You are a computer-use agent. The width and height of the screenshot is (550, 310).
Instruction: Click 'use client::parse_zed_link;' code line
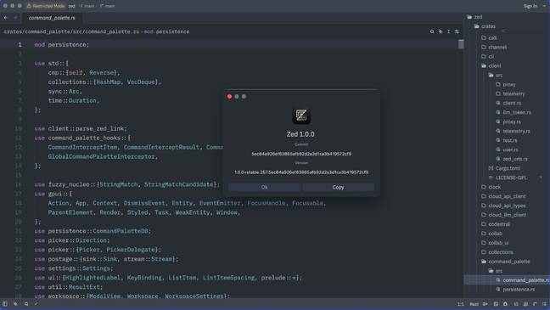pyautogui.click(x=81, y=129)
